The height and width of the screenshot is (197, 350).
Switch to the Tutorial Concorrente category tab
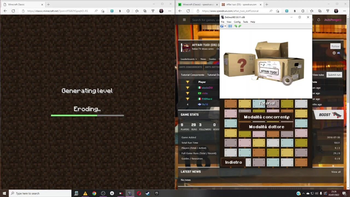[192, 75]
